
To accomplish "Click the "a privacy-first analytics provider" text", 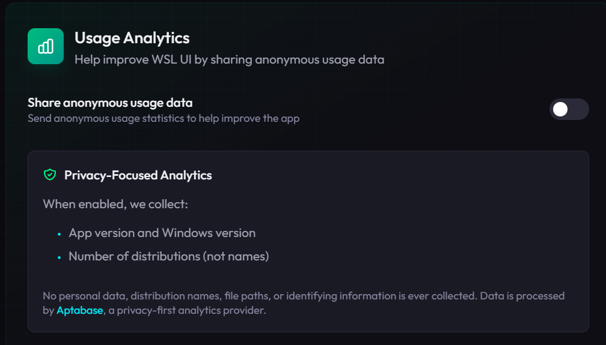I will (x=187, y=311).
